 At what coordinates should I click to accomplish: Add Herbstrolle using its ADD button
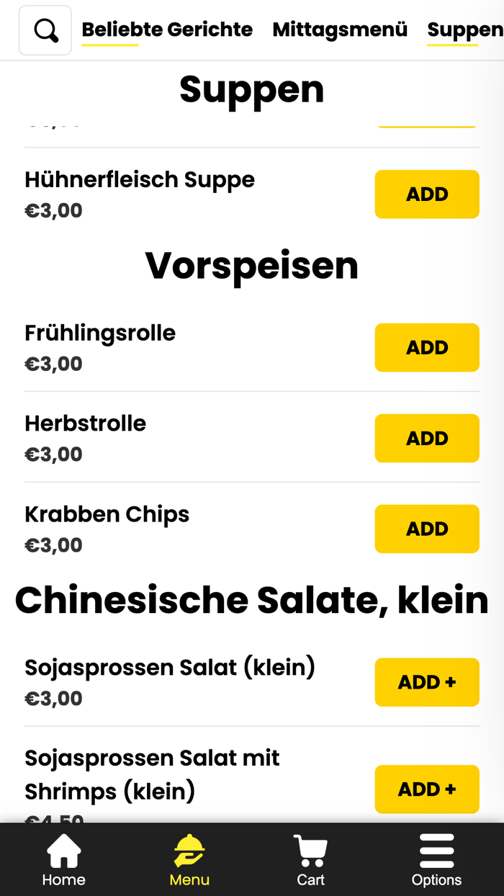point(427,438)
